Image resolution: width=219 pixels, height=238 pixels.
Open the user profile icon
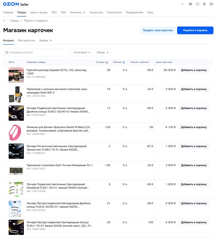click(211, 4)
